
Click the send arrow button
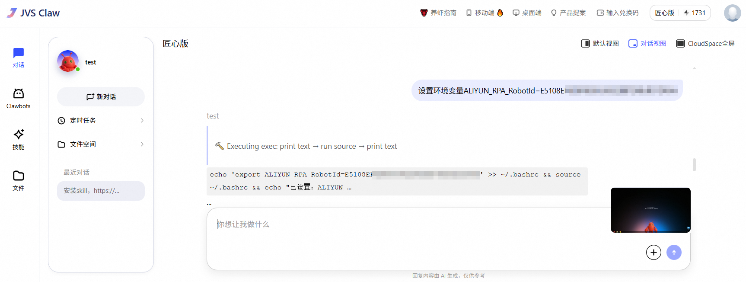[674, 252]
